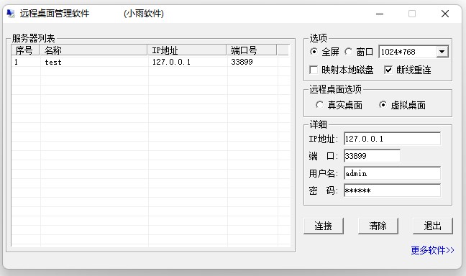
Task: Click the 连接 connect button
Action: point(324,226)
